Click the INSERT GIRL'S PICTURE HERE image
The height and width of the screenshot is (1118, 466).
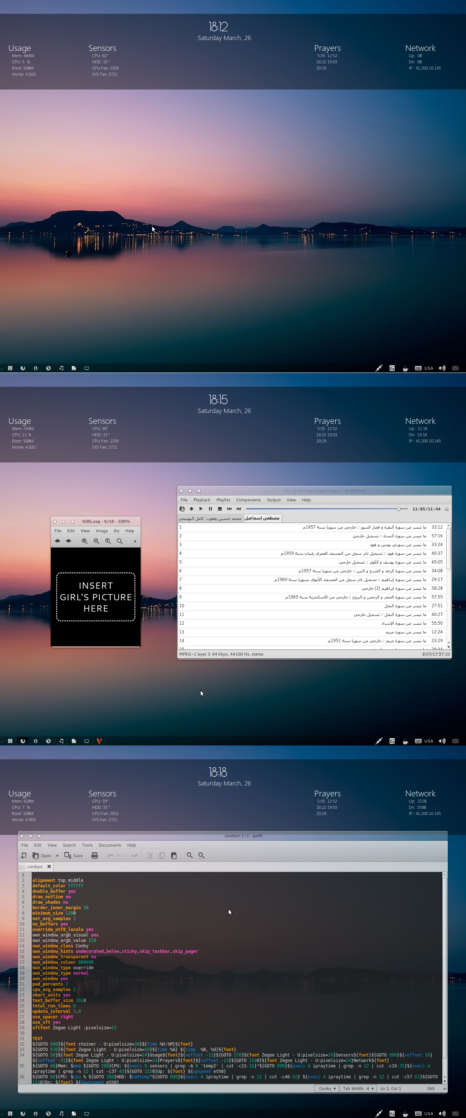(x=96, y=597)
